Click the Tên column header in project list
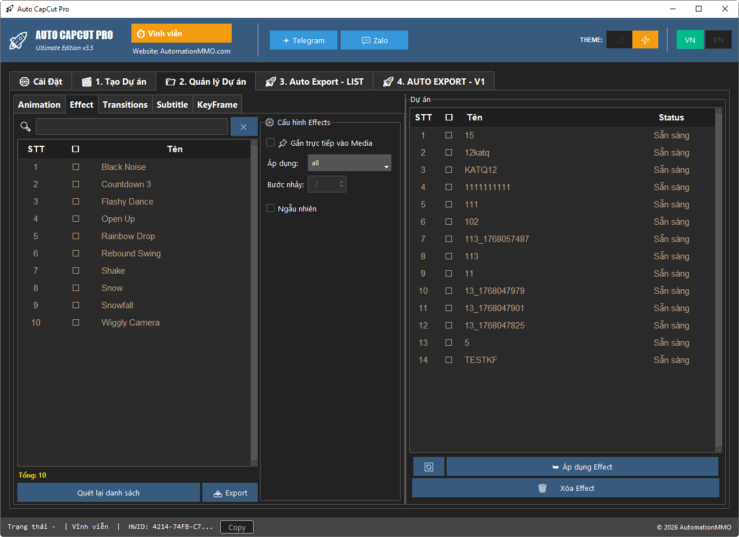This screenshot has width=739, height=537. pyautogui.click(x=474, y=117)
